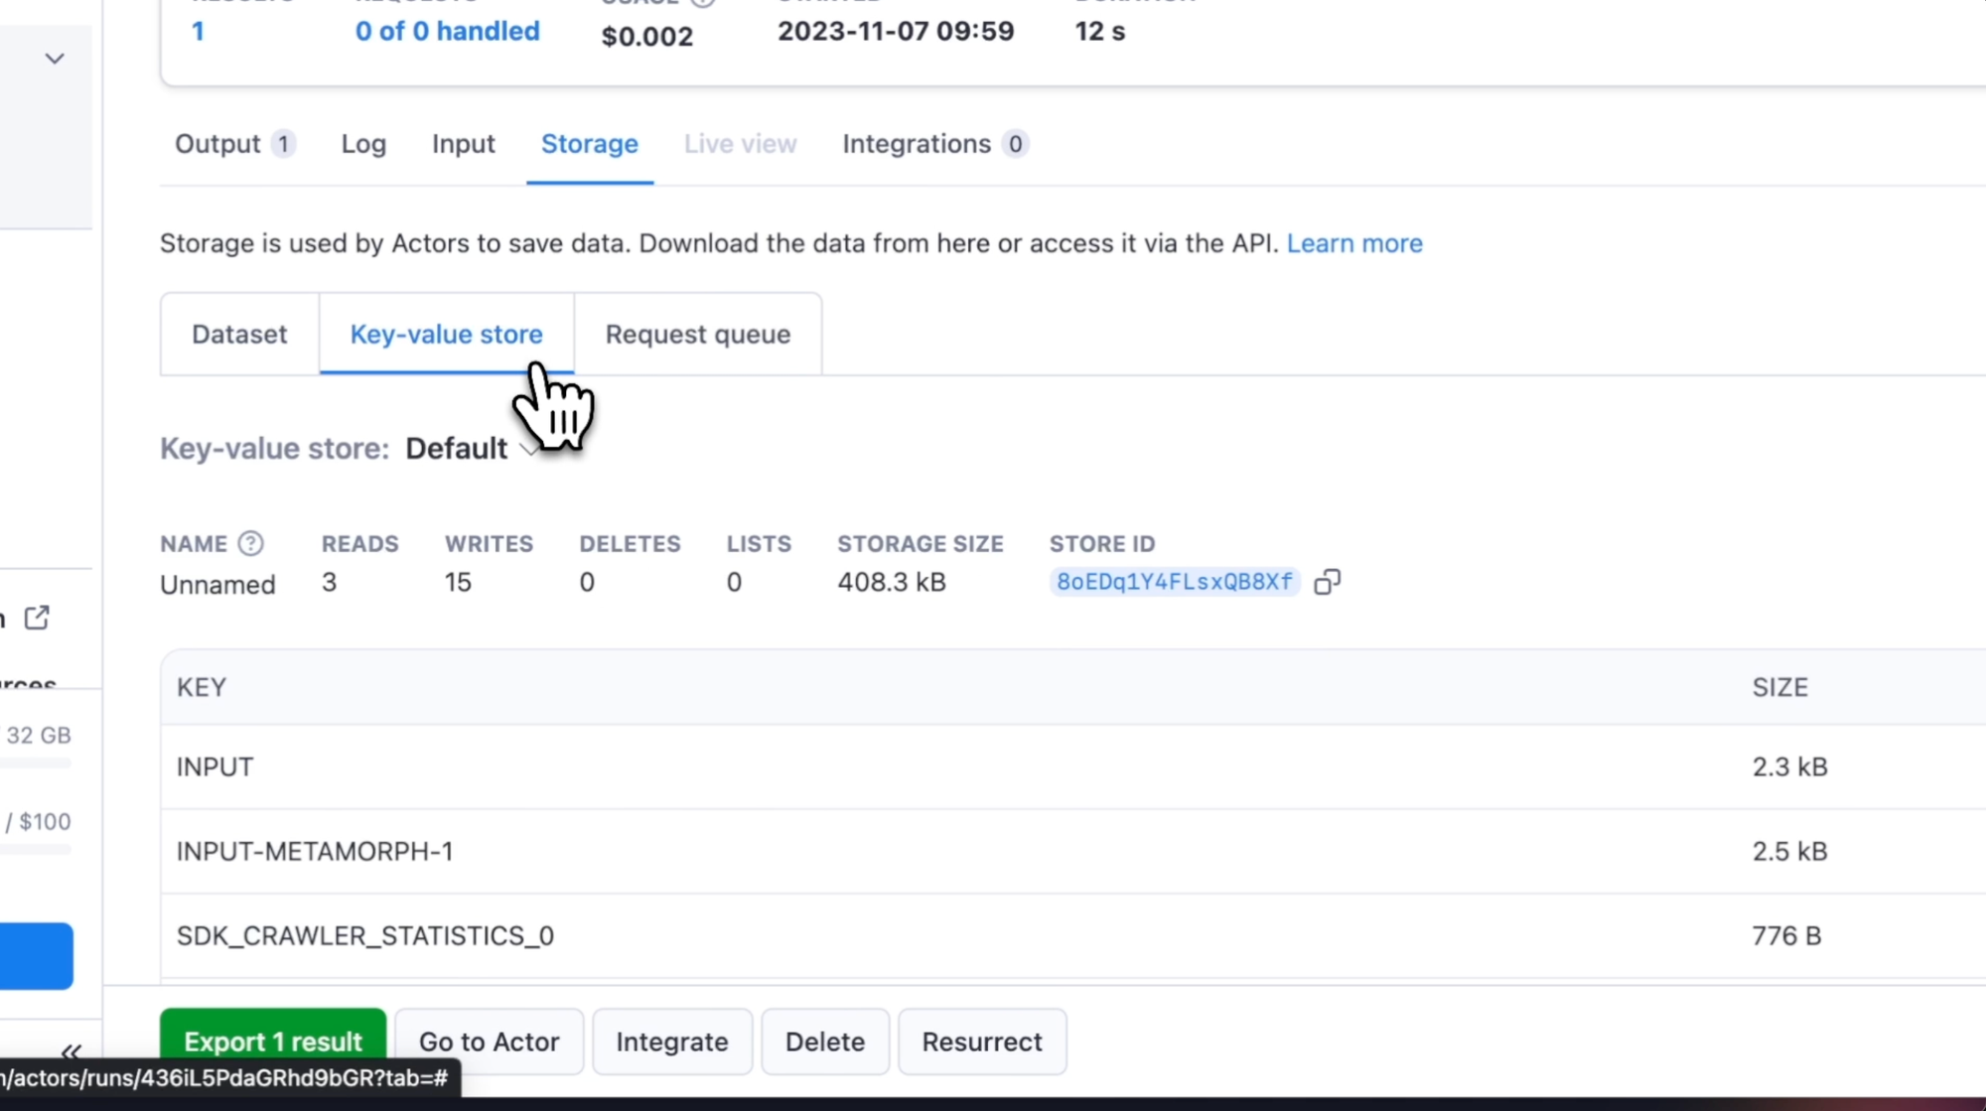Open the Integrations tab
The image size is (1986, 1111).
click(934, 144)
